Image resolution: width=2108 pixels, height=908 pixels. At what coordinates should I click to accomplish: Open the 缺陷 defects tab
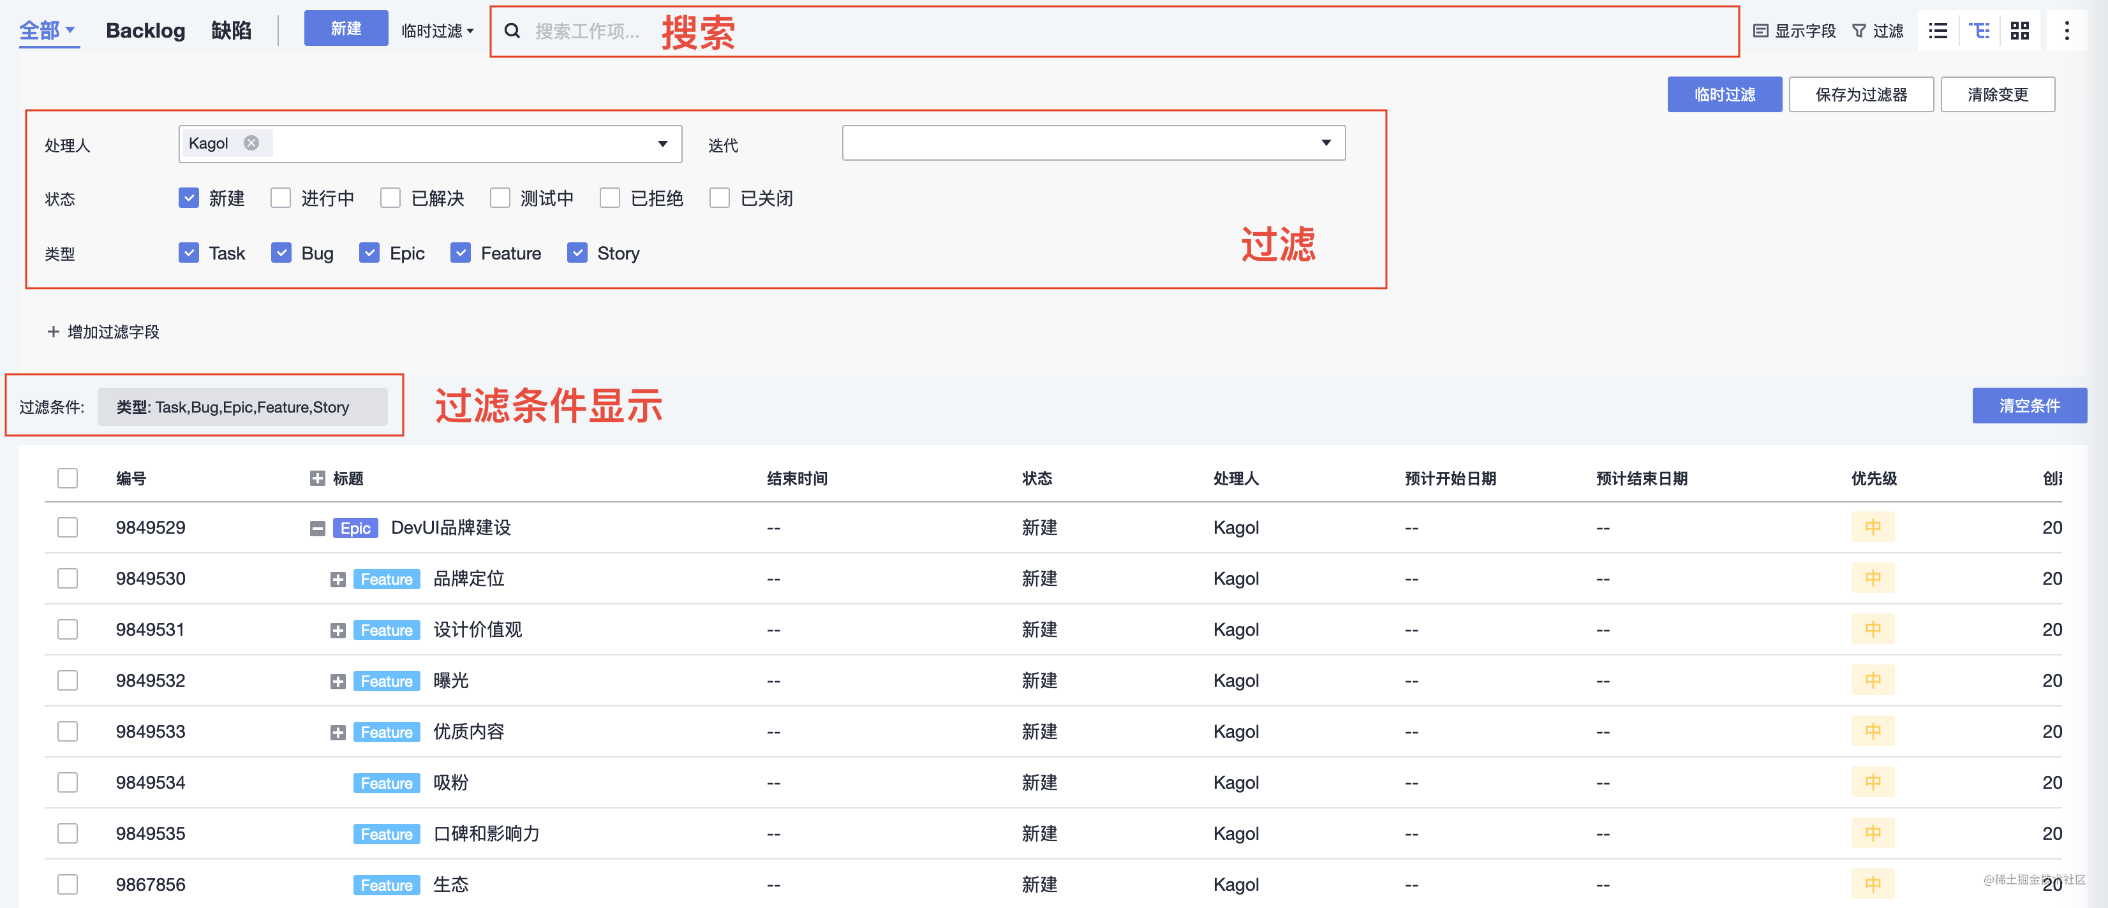tap(232, 30)
